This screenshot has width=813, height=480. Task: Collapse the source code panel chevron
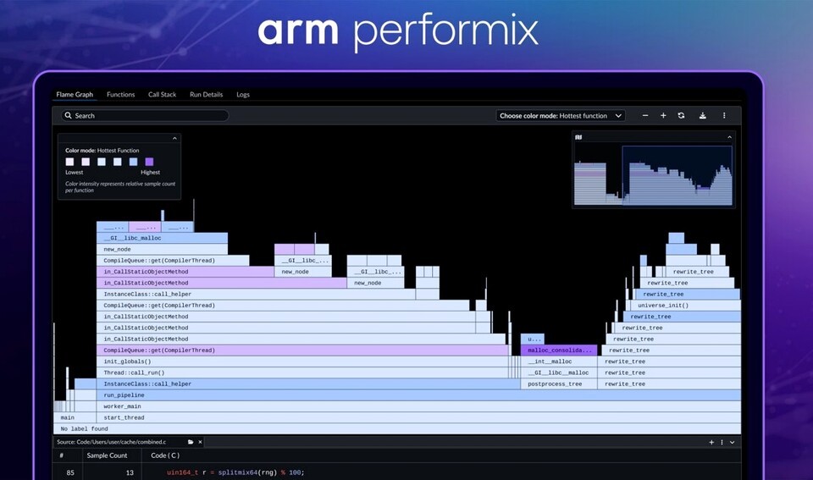pyautogui.click(x=732, y=442)
